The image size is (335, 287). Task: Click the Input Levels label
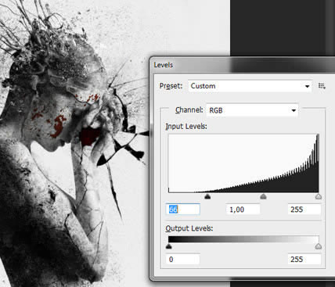(186, 127)
